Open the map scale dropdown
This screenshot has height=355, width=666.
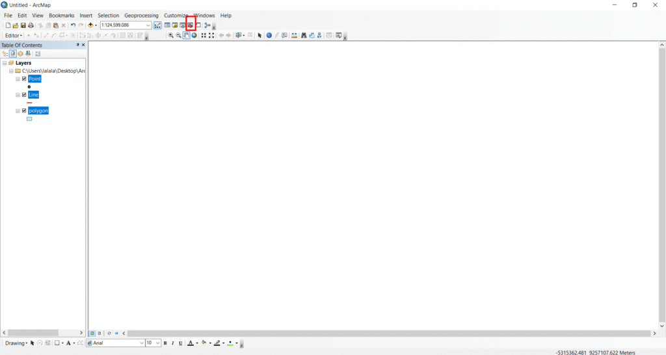tap(148, 25)
